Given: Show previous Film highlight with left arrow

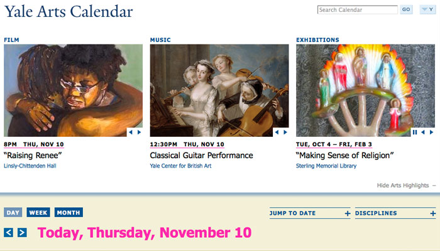Looking at the screenshot, I should click(x=131, y=132).
